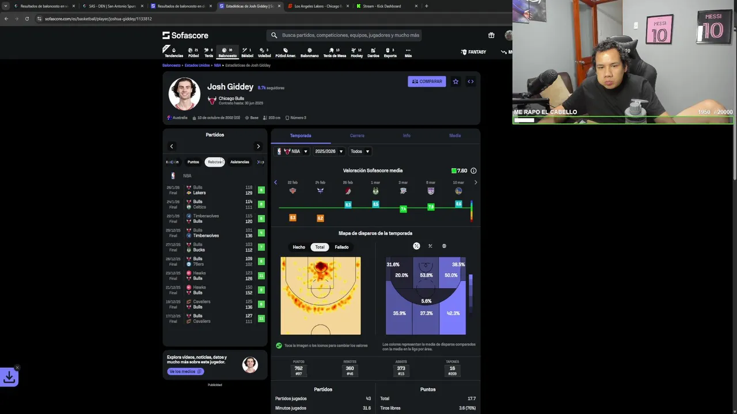Show later games in rating chart

point(476,182)
